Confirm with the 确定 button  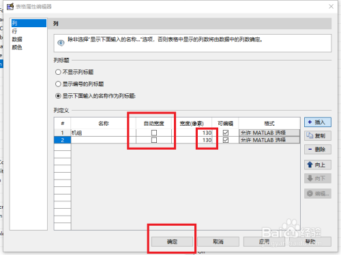(172, 241)
